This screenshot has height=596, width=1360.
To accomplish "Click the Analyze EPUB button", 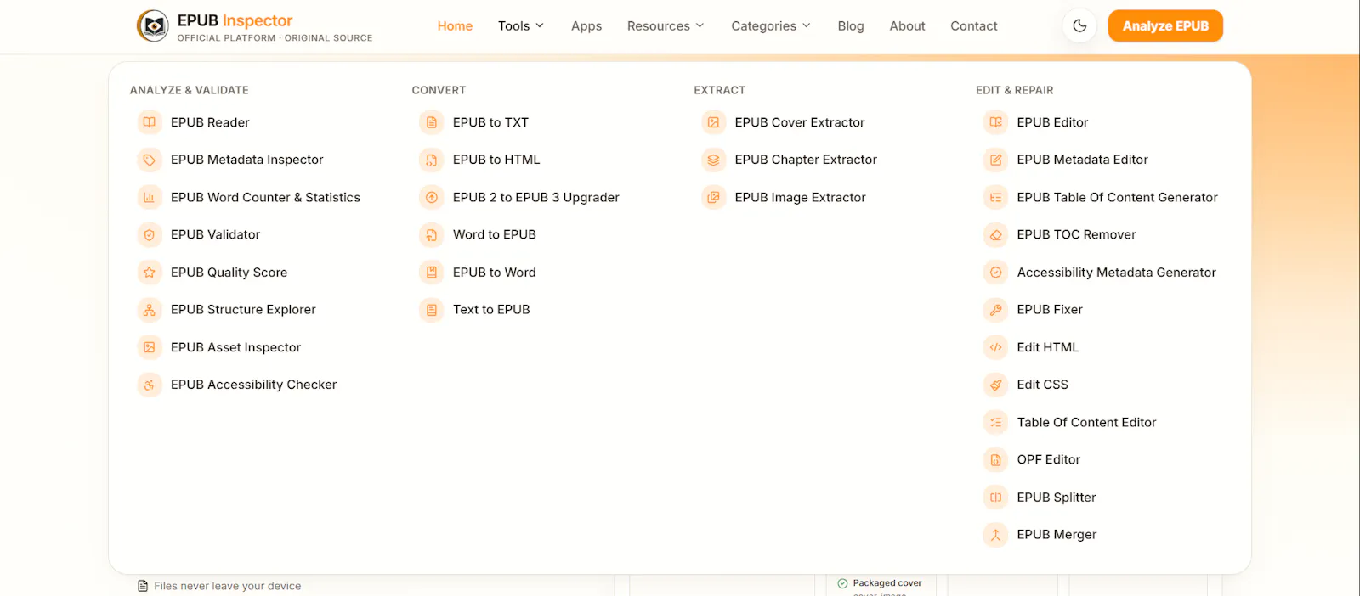I will (x=1165, y=25).
